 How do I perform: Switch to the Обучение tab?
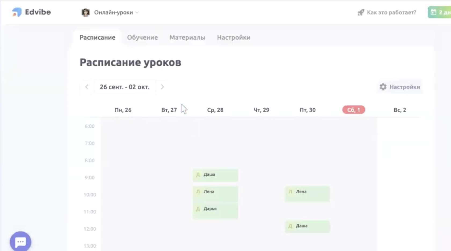[142, 37]
